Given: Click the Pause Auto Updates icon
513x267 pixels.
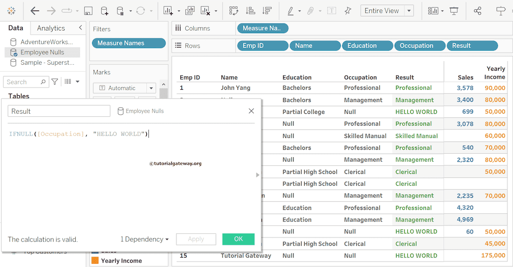Looking at the screenshot, I should point(120,11).
